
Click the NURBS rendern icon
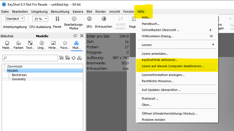(121, 19)
